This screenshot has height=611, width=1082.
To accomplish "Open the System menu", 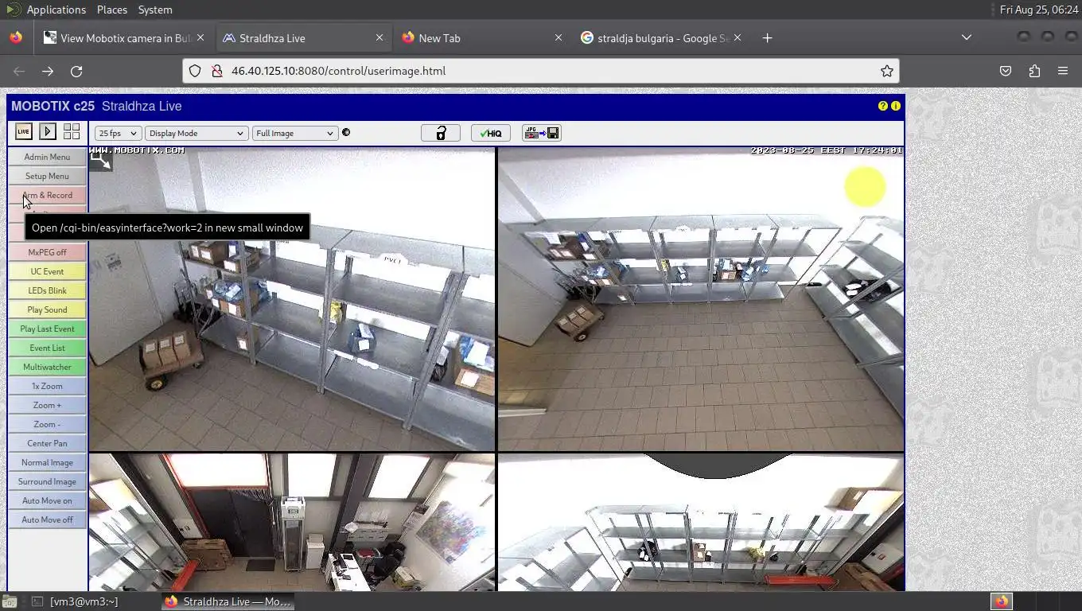I will (x=155, y=10).
